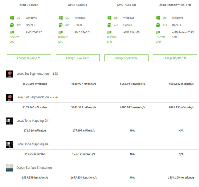The image size is (199, 187).
Task: Click the 176.316 mPixels/s score
Action: [x=35, y=130]
